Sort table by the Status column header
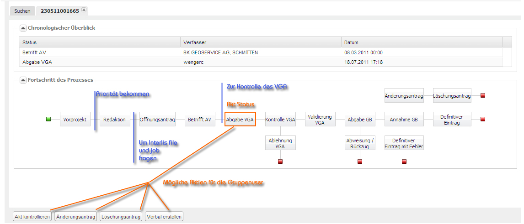The width and height of the screenshot is (524, 224). click(99, 42)
